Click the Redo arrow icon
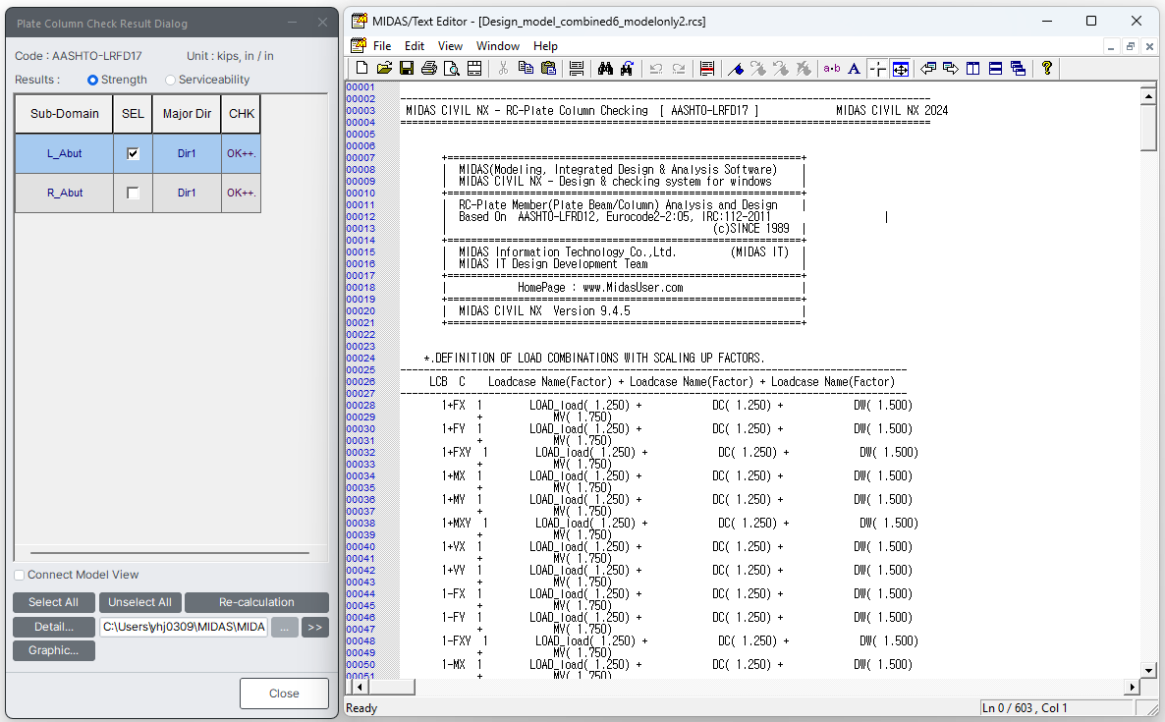1165x722 pixels. click(x=679, y=69)
